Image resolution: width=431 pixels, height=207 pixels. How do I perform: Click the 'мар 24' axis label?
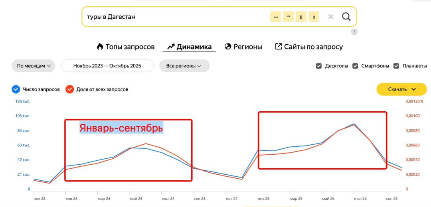tap(104, 199)
